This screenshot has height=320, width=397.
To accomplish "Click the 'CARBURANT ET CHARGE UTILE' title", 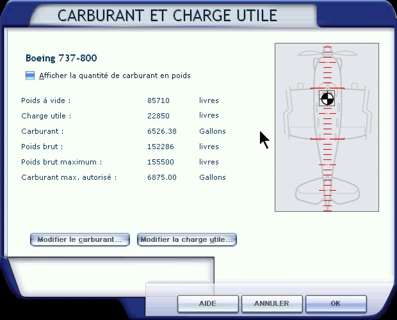I will [x=167, y=15].
